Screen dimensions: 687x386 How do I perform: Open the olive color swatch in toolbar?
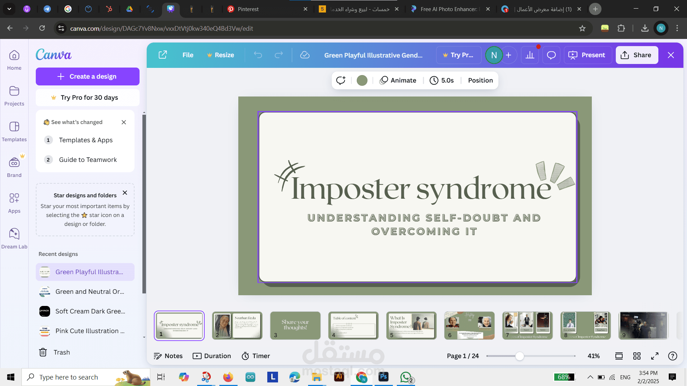[362, 80]
